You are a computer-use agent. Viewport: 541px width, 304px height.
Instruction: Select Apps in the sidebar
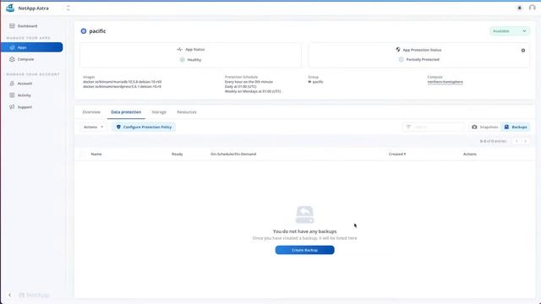[32, 47]
